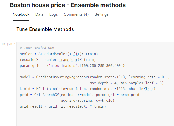Switch to the Notebook tab
The image size is (174, 126).
coord(21,14)
